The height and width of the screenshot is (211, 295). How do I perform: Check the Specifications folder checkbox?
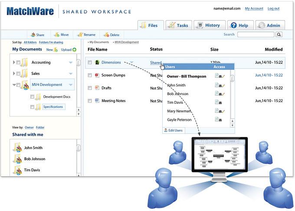pyautogui.click(x=32, y=107)
